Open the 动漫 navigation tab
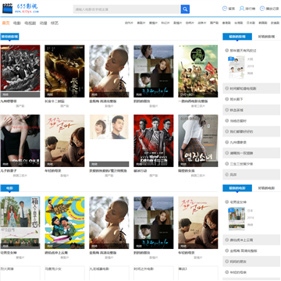 [x=43, y=23]
